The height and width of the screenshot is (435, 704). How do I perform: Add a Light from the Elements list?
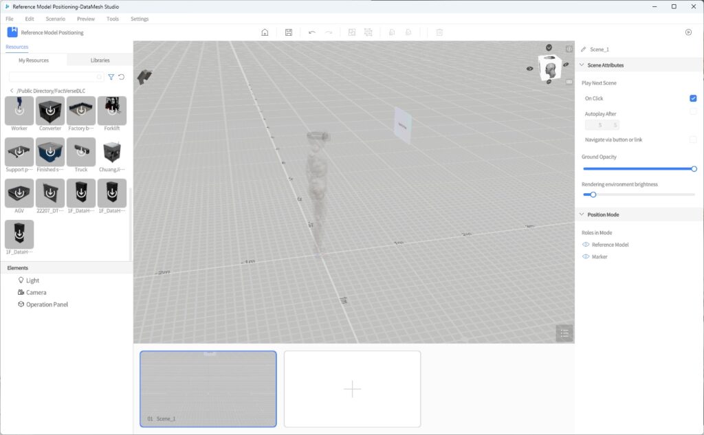(32, 280)
